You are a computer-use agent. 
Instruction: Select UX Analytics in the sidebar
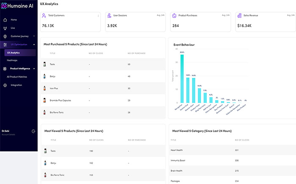click(14, 53)
